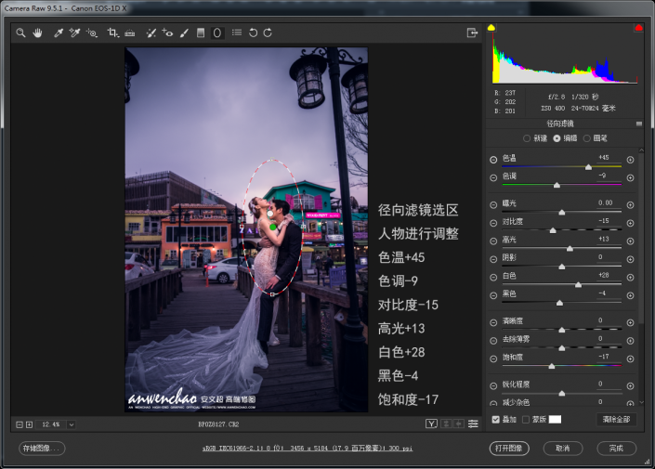Click the 色温 slider handle

click(x=588, y=167)
